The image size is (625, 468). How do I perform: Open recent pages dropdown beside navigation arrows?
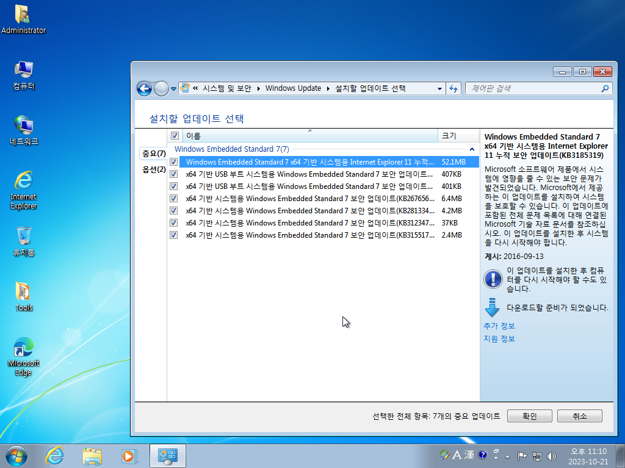click(173, 89)
